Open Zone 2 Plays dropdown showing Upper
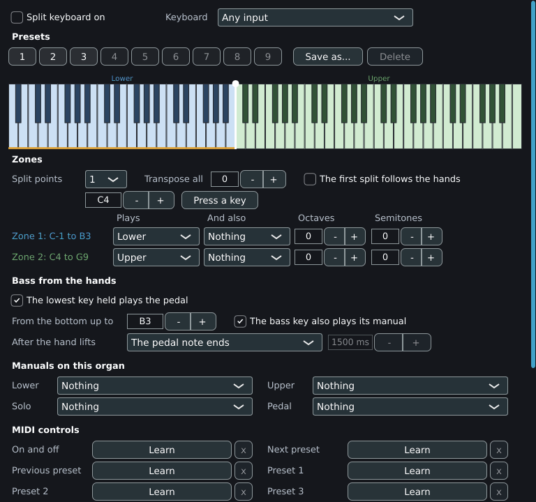536x502 pixels. click(x=156, y=257)
